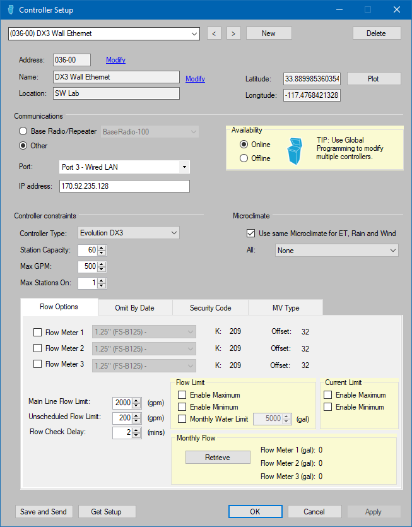This screenshot has width=412, height=527.
Task: Click the Latitude input field
Action: pos(312,79)
